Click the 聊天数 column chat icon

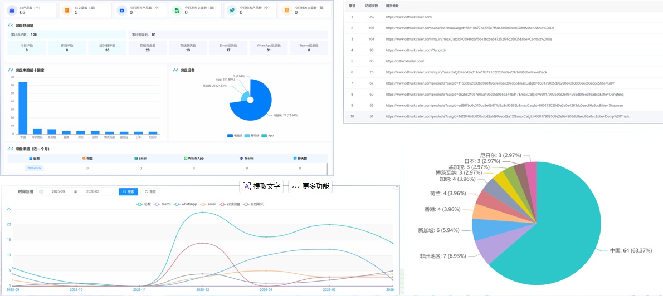(295, 159)
